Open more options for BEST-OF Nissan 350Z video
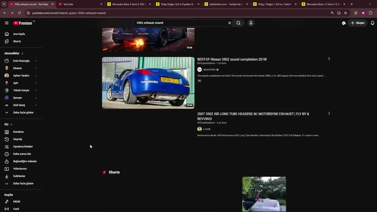The height and width of the screenshot is (212, 377). (x=329, y=59)
